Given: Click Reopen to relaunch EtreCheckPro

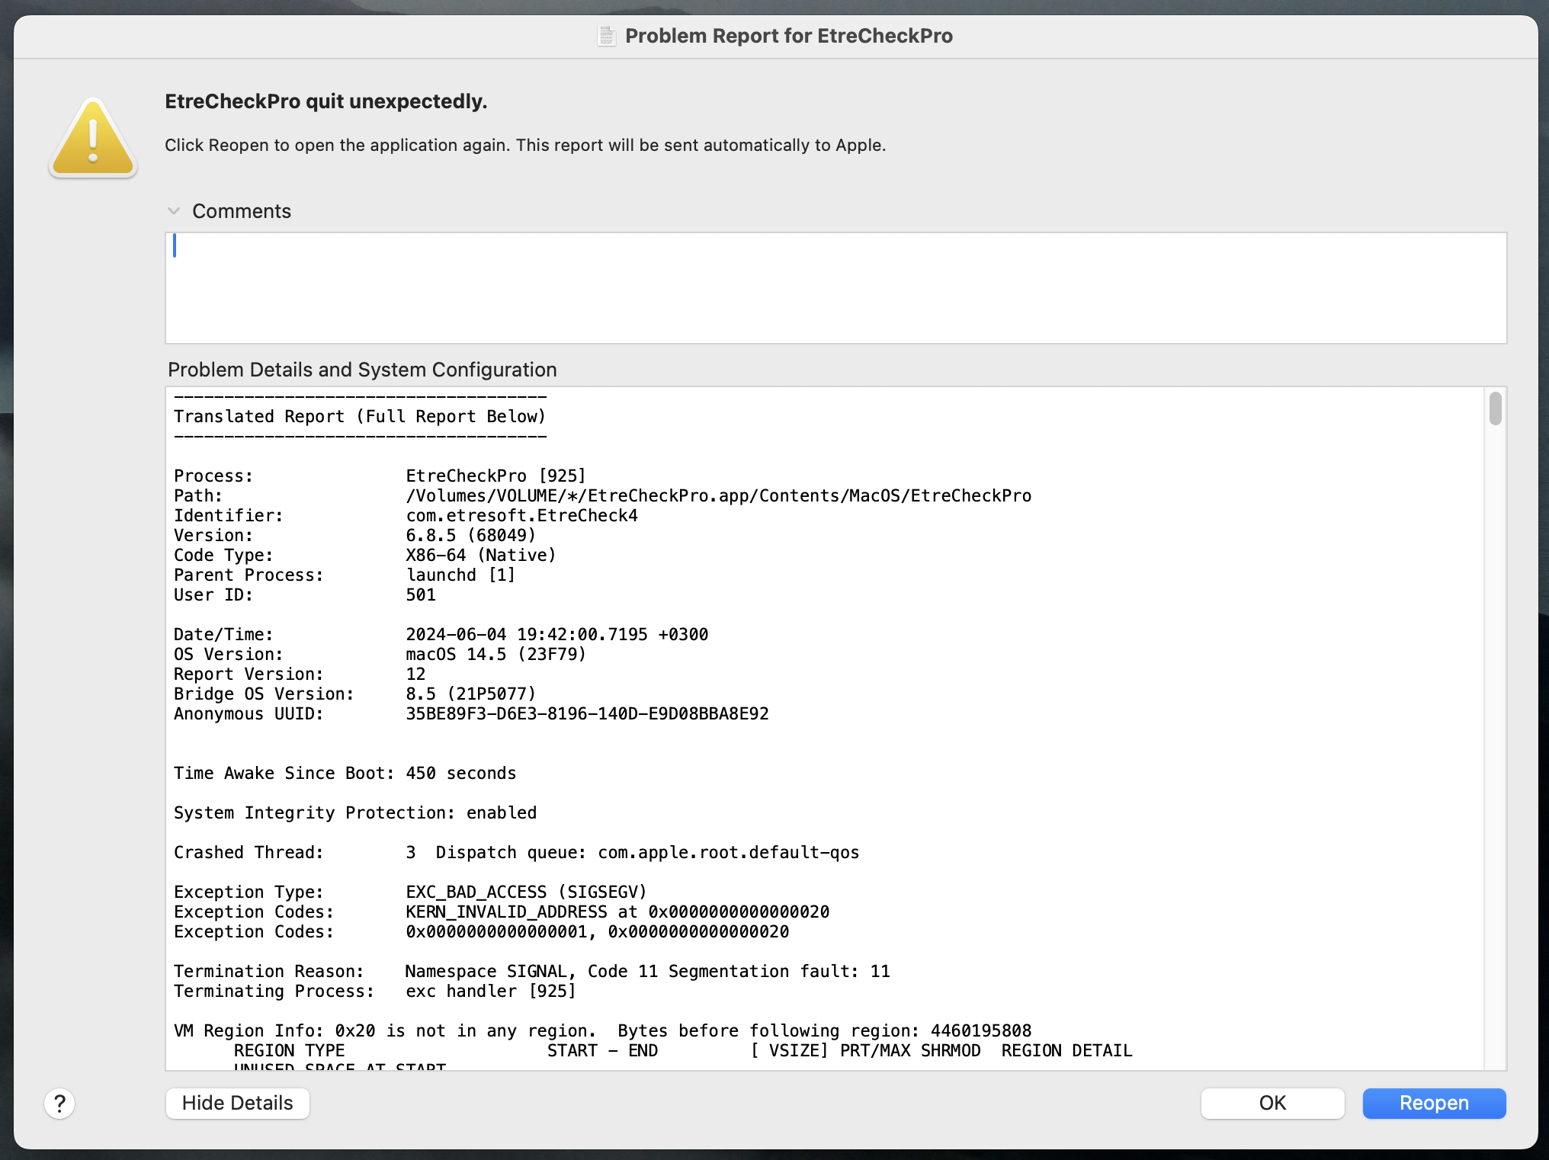Looking at the screenshot, I should [x=1433, y=1103].
